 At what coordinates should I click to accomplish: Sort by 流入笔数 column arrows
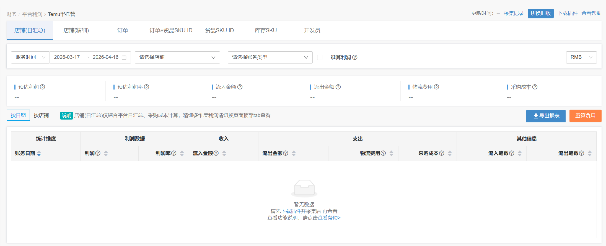(520, 154)
